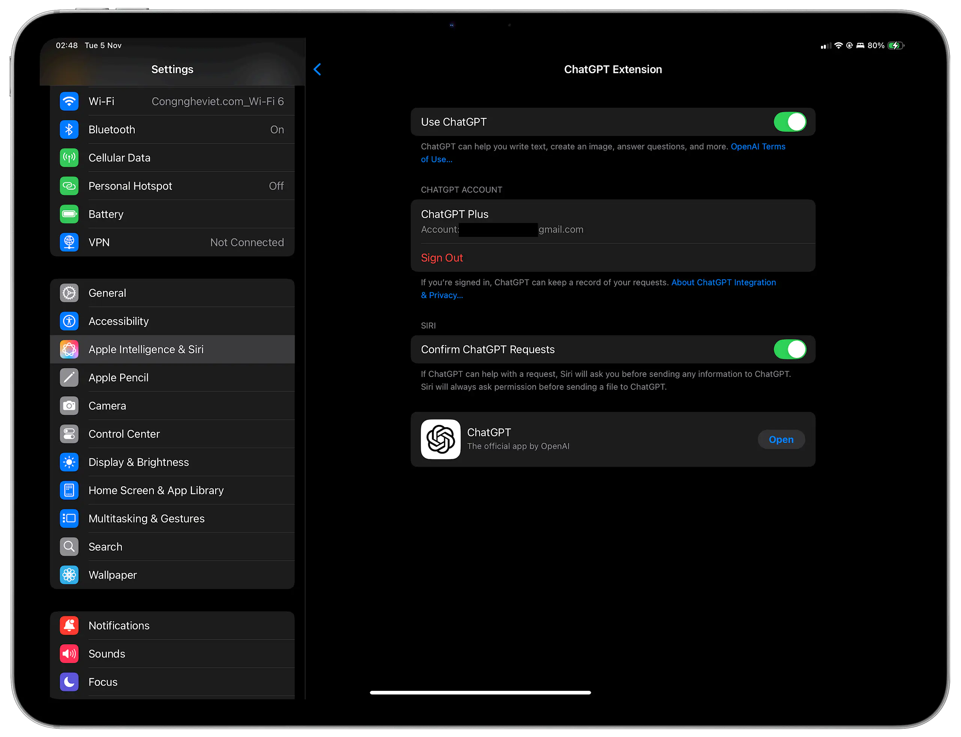Tap the Open button for ChatGPT app
This screenshot has height=737, width=961.
781,440
